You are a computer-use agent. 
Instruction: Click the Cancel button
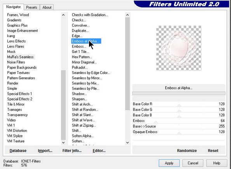(193, 163)
